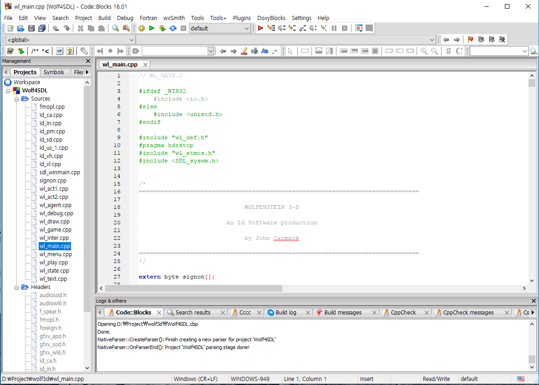Open the Build menu
Screen dimensions: 539x385
(104, 18)
